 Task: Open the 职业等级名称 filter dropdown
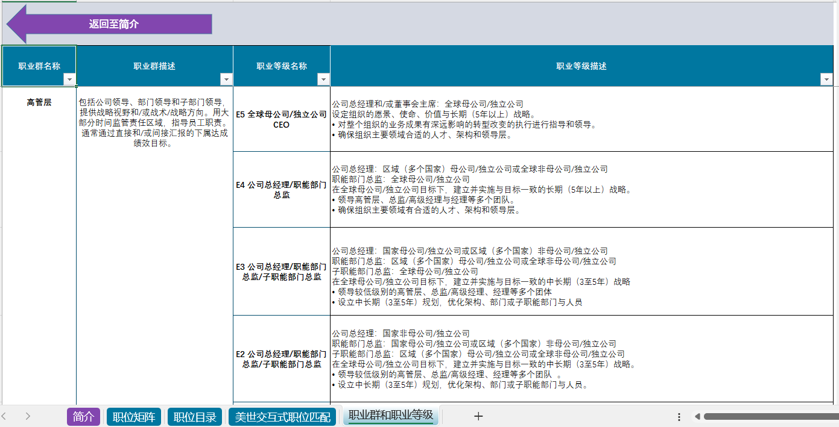coord(323,79)
